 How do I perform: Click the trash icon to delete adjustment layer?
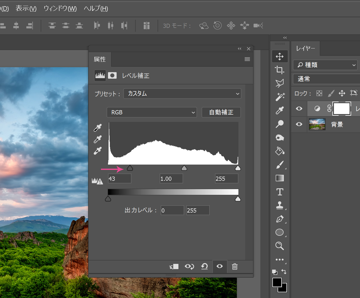click(235, 266)
